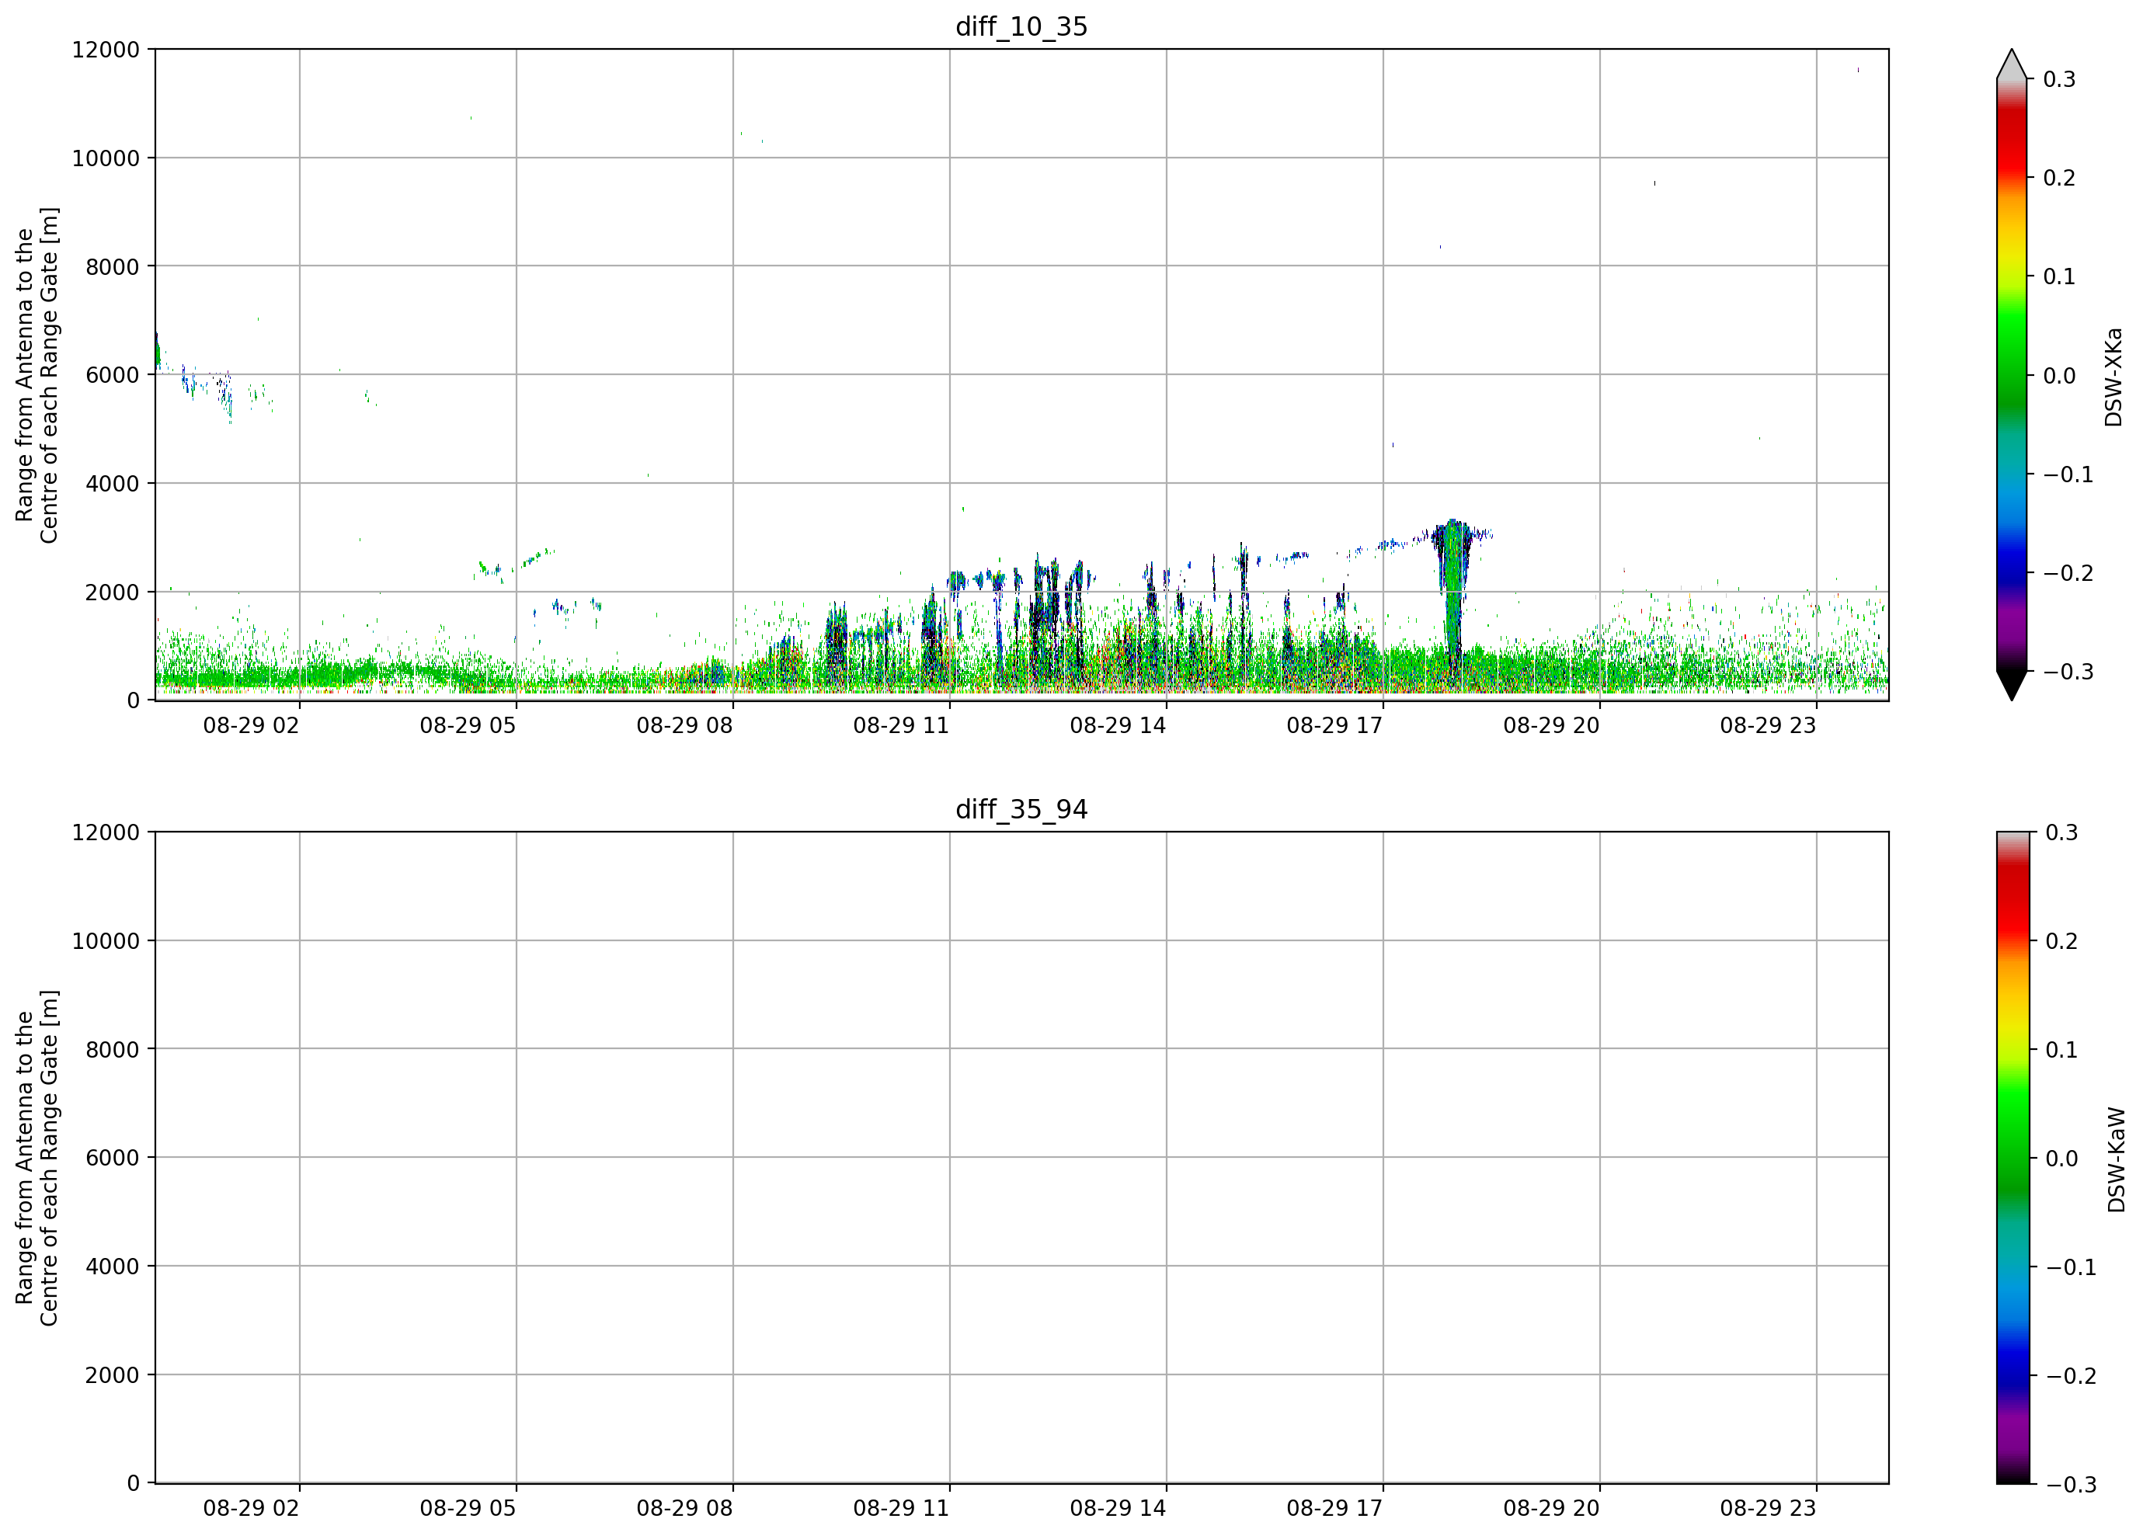Click the 08-29 23 time label under diff_10_35
Viewport: 2143px width, 1536px height.
click(1768, 725)
